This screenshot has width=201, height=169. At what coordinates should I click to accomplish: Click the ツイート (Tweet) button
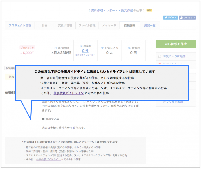171,18
